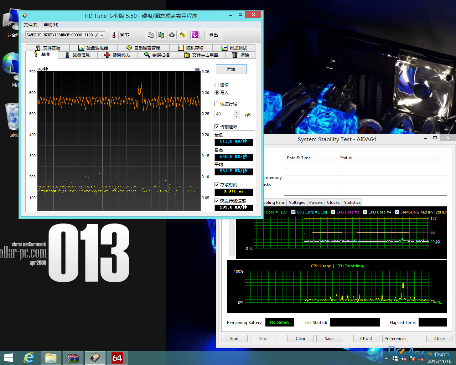The width and height of the screenshot is (456, 365).
Task: Click the Close button in AIDA64
Action: 439,339
